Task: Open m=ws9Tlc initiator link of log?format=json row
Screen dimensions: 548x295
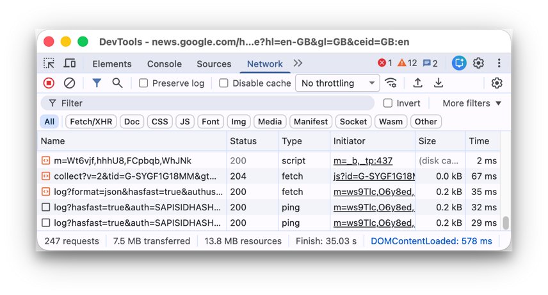Action: (374, 192)
